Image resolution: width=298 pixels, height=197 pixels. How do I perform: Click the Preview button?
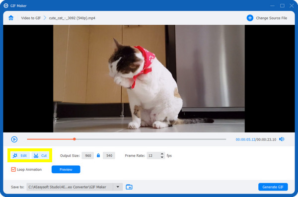[x=66, y=169]
